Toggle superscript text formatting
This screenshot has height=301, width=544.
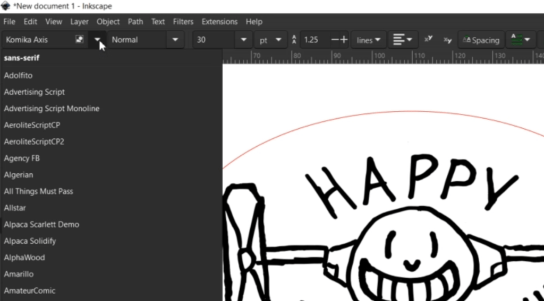[x=428, y=40]
